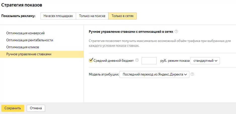Choose Ручное управление ставками strategy
This screenshot has width=236, height=114.
[42, 54]
